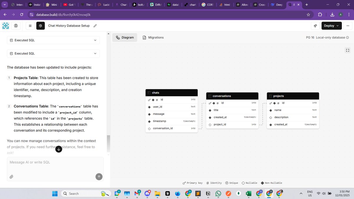Switch to the Deep browser tab

coord(277,5)
